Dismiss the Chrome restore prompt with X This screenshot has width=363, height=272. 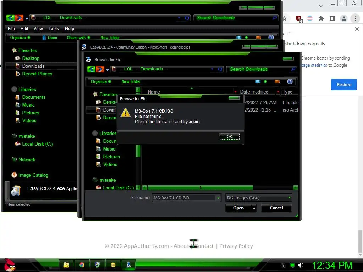pos(357,29)
